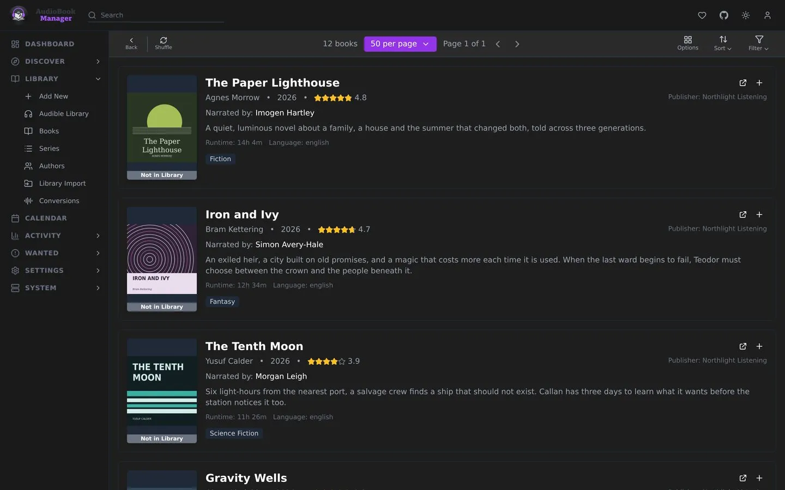Open the Options grid menu

click(688, 44)
